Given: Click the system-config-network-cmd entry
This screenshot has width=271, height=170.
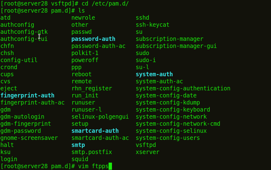Looking at the screenshot, I should point(178,124).
